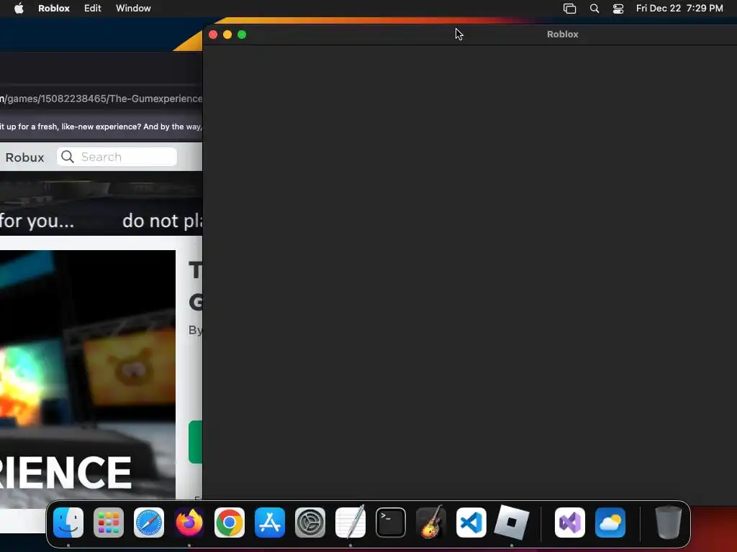Launch Firefox from the dock
The height and width of the screenshot is (552, 737).
click(x=189, y=523)
